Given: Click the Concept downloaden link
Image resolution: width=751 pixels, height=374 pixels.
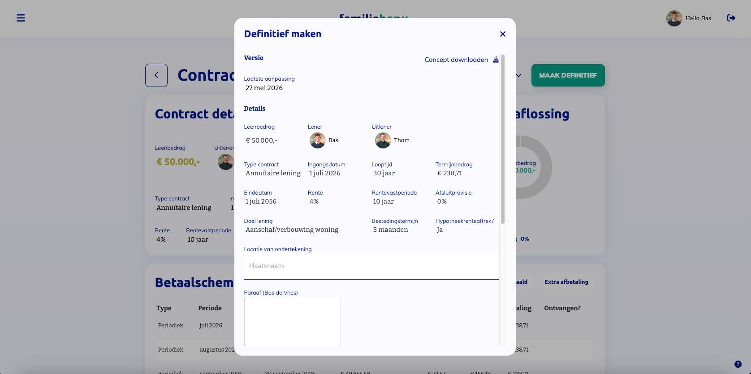Looking at the screenshot, I should (456, 60).
